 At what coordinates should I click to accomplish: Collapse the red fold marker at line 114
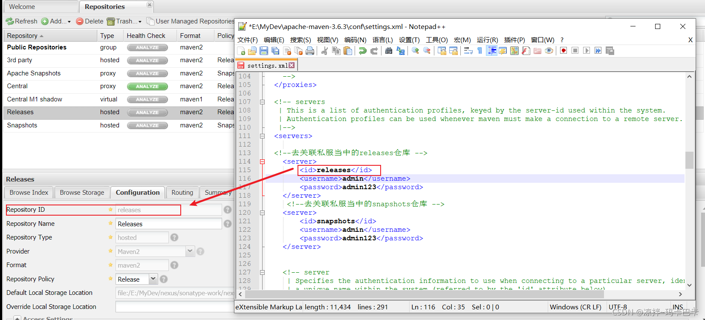pyautogui.click(x=263, y=161)
